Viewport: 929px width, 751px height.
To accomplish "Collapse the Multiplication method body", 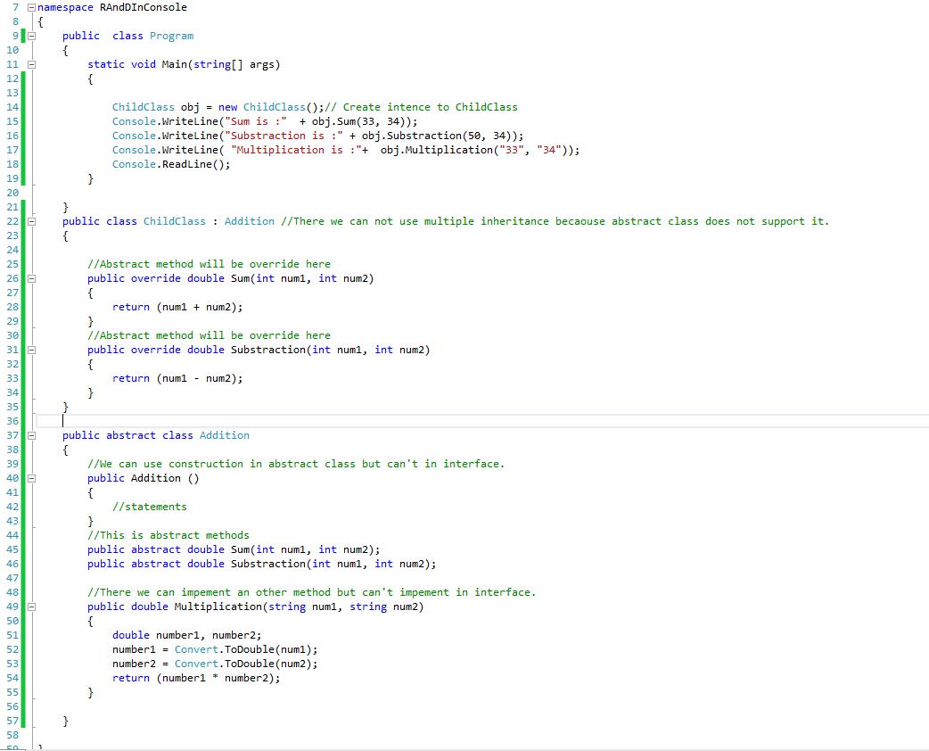I will tap(30, 607).
